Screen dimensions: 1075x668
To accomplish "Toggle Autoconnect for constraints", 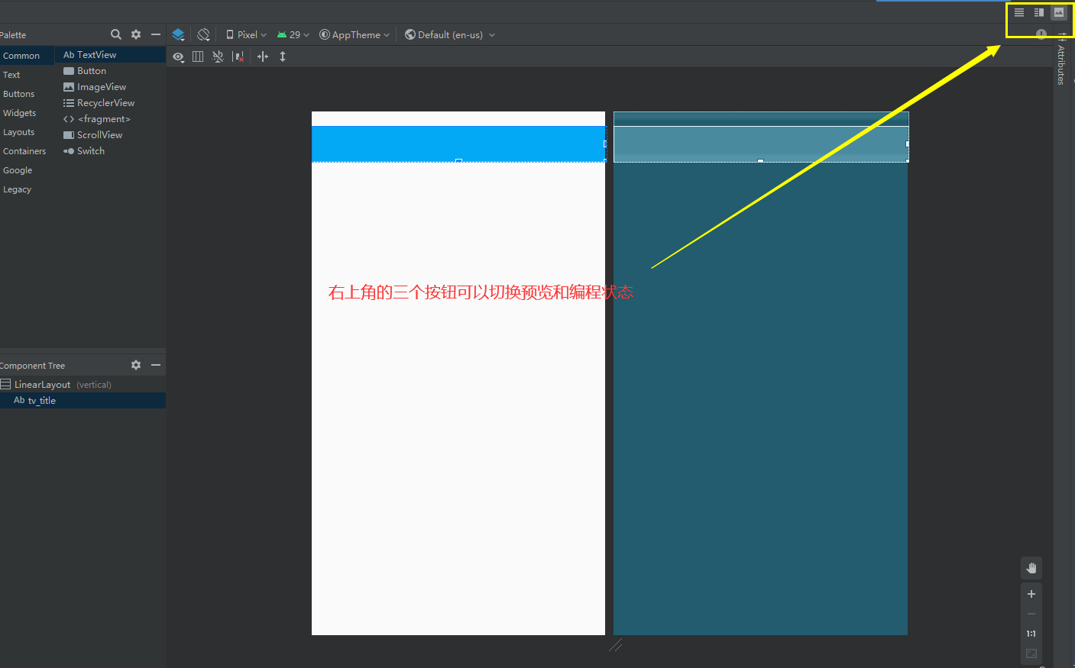I will (218, 56).
